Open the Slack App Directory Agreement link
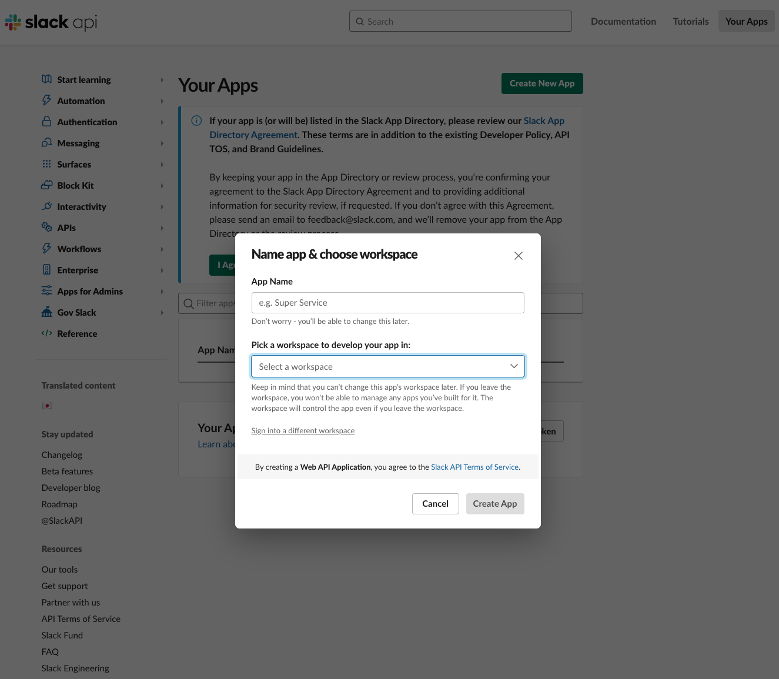 387,128
